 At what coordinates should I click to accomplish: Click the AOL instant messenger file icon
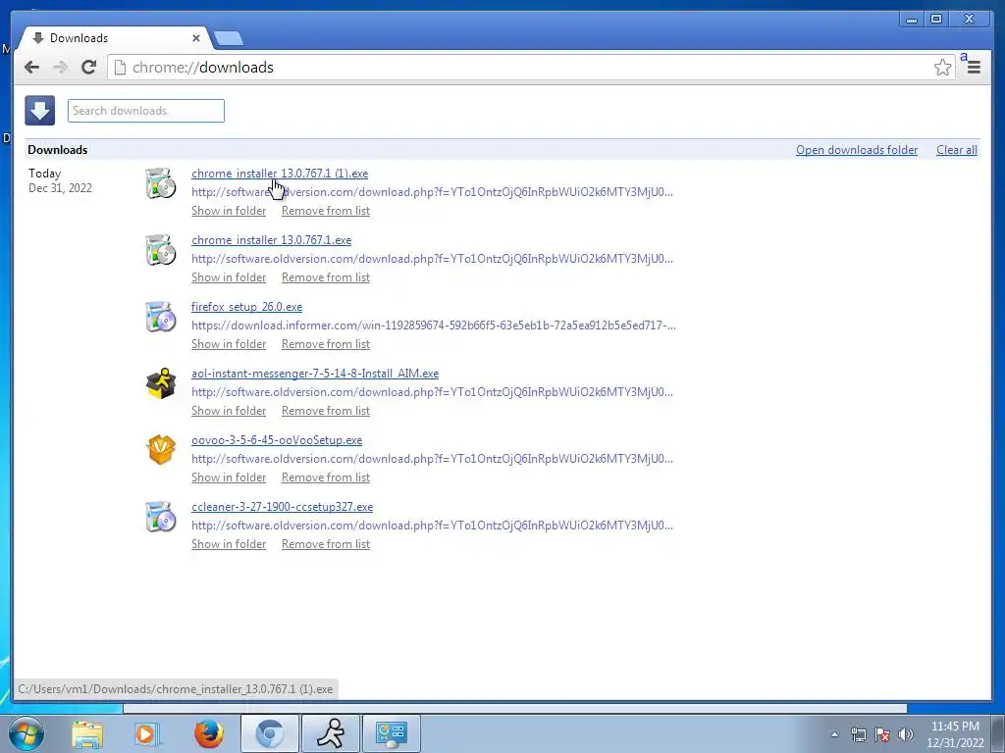coord(160,383)
